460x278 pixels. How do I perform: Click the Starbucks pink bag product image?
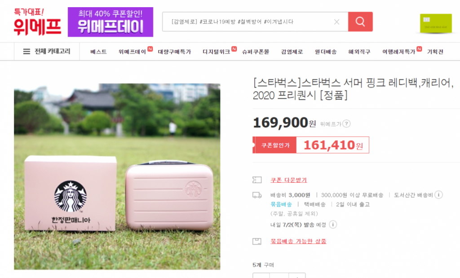pos(117,177)
